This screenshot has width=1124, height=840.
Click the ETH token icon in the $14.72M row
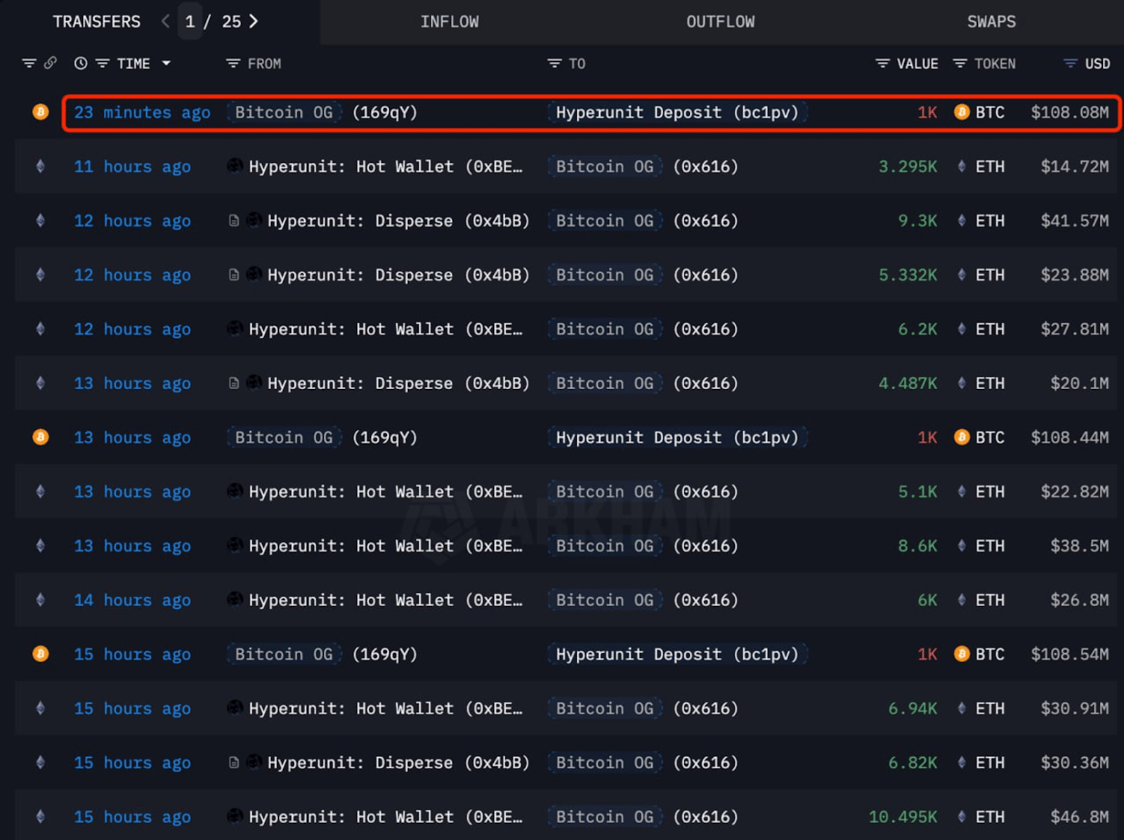coord(962,166)
